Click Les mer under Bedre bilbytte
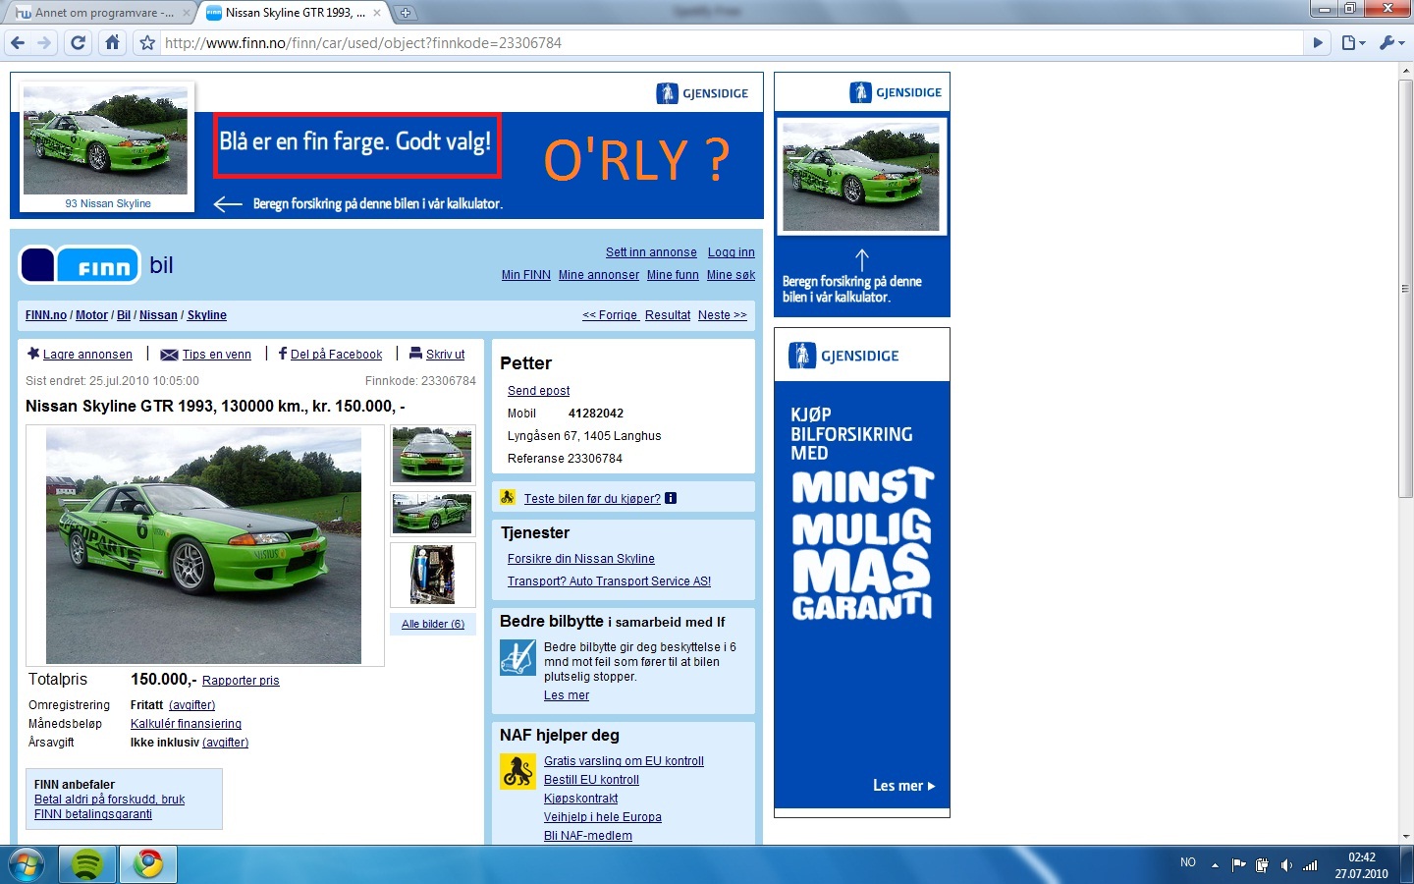The width and height of the screenshot is (1414, 884). click(567, 695)
